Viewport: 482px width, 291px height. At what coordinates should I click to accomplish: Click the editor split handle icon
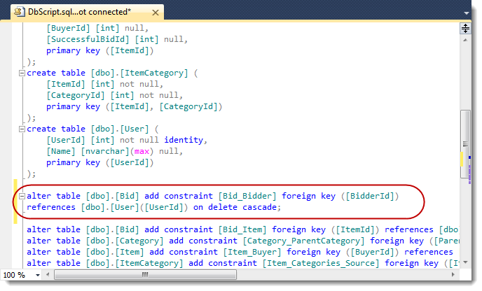[x=465, y=29]
